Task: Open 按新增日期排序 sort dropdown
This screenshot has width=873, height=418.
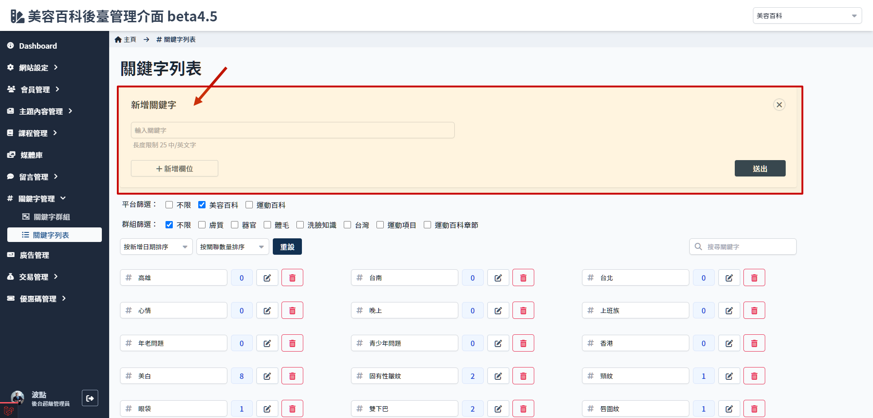Action: point(156,247)
